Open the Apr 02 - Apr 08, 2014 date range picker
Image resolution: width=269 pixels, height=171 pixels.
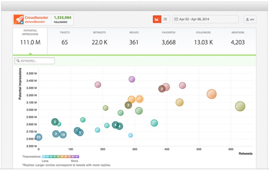pyautogui.click(x=206, y=19)
